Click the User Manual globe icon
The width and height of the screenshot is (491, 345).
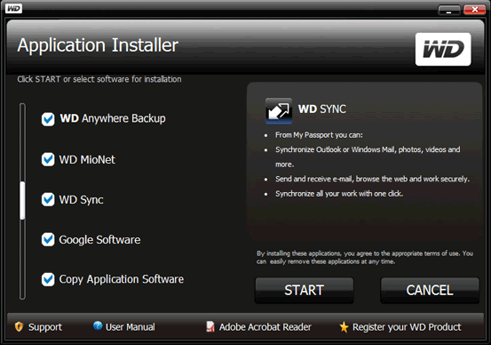pyautogui.click(x=98, y=326)
